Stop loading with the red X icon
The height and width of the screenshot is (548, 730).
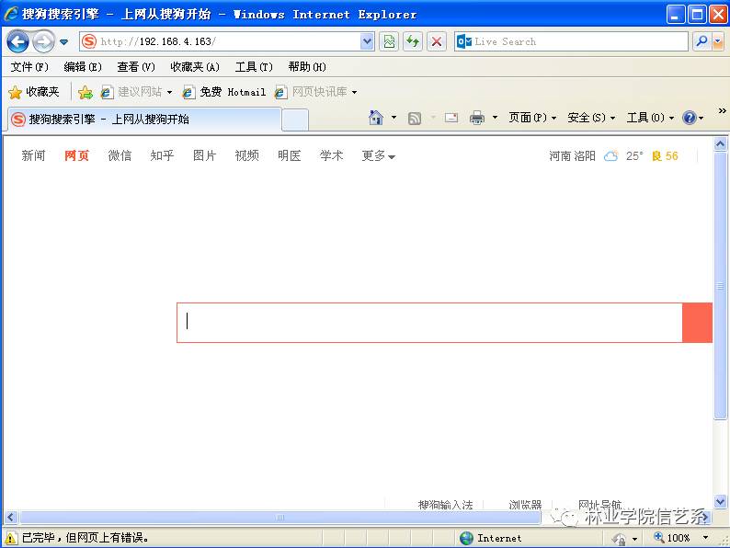point(436,41)
